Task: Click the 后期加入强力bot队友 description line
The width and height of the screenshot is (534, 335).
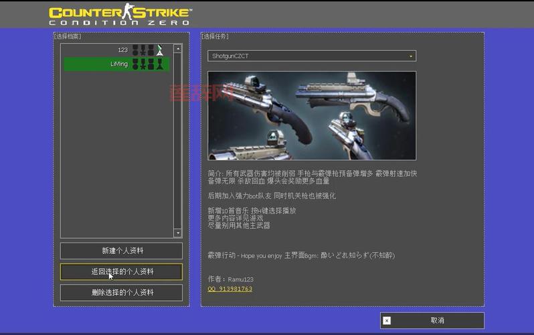Action: [x=272, y=196]
